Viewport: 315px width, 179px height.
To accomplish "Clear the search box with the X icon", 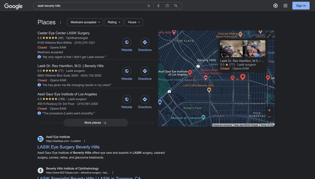I will tap(149, 6).
